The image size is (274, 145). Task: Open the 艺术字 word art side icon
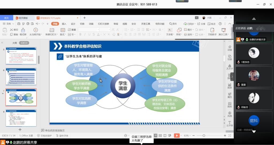pyautogui.click(x=230, y=67)
